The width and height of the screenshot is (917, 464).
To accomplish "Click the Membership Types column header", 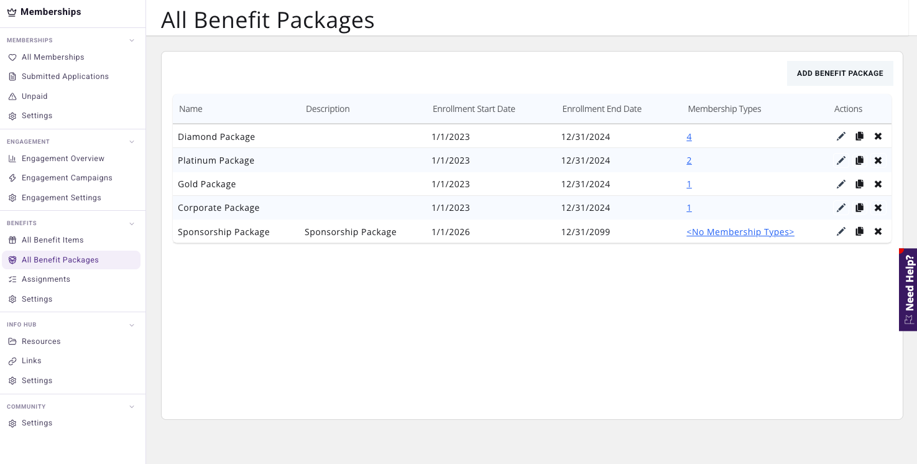I will (x=724, y=109).
